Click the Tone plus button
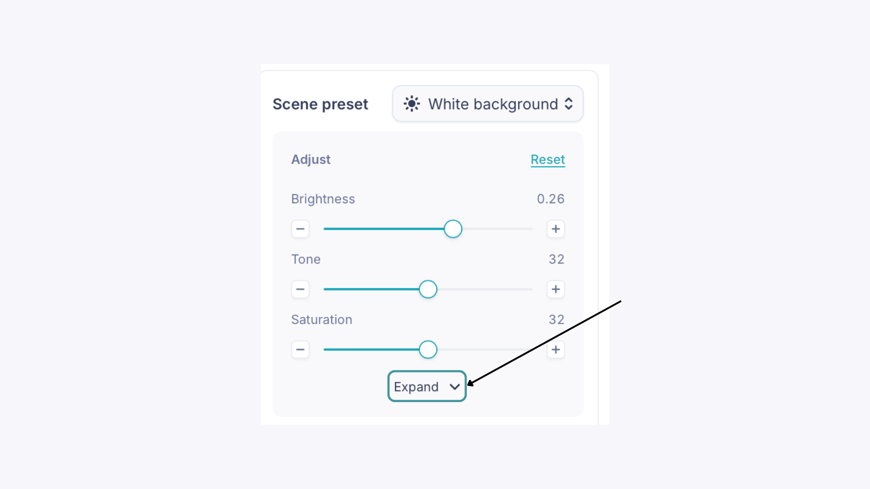The width and height of the screenshot is (870, 489). pyautogui.click(x=556, y=289)
